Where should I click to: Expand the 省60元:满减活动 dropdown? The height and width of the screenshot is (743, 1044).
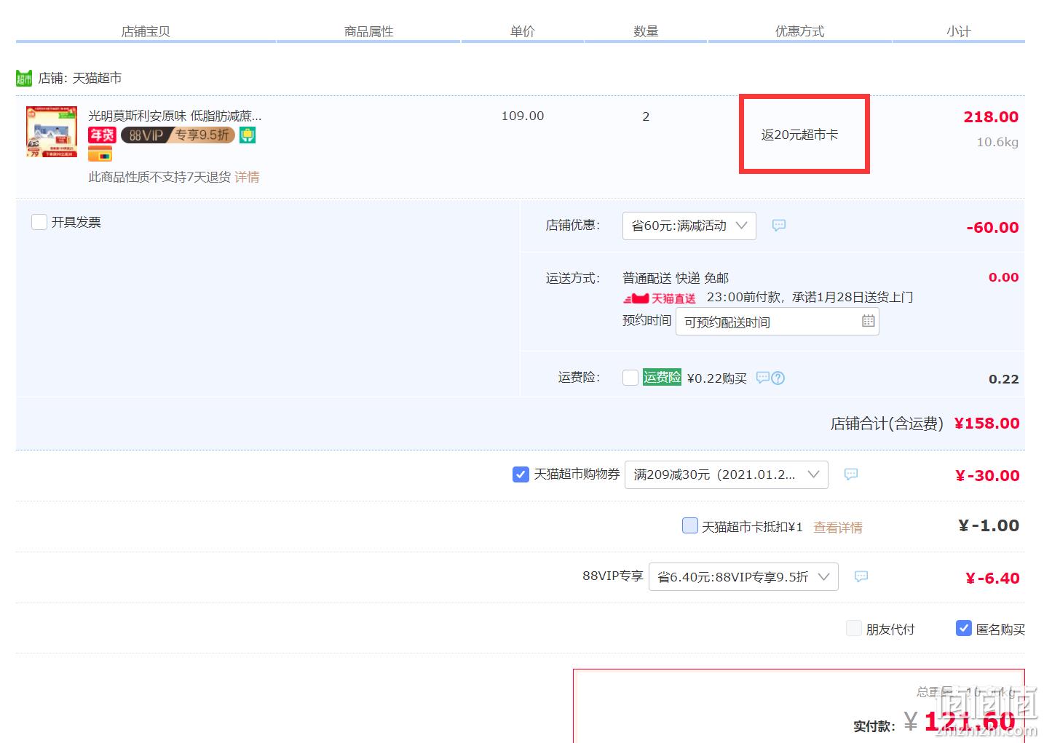click(689, 226)
